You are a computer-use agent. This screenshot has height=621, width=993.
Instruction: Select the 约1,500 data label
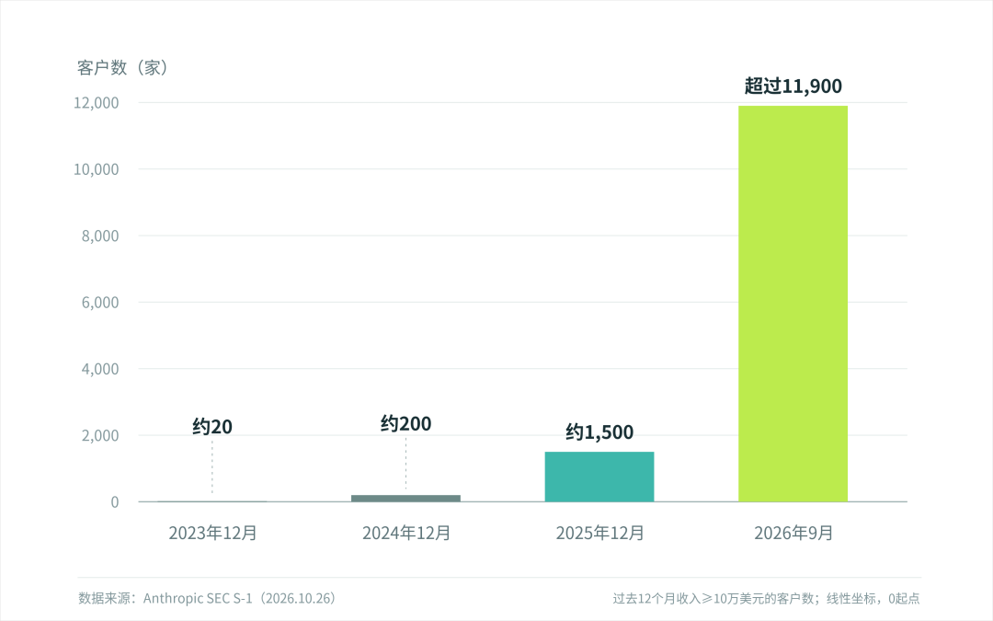599,432
